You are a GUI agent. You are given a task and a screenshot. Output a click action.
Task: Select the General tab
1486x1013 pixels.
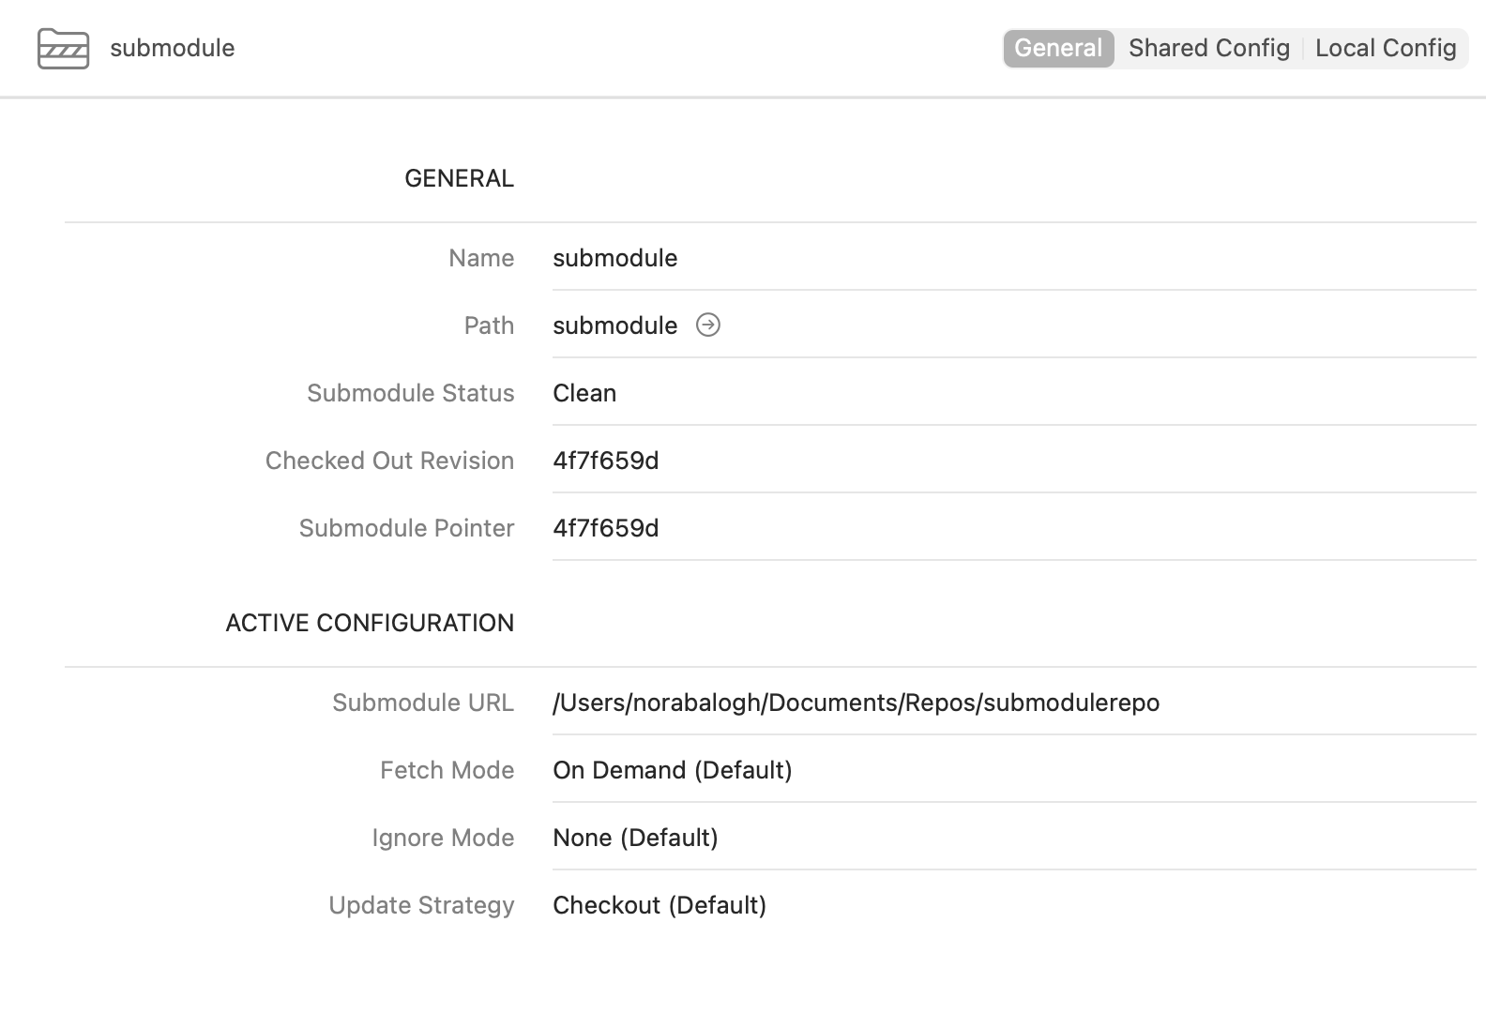[x=1058, y=48]
